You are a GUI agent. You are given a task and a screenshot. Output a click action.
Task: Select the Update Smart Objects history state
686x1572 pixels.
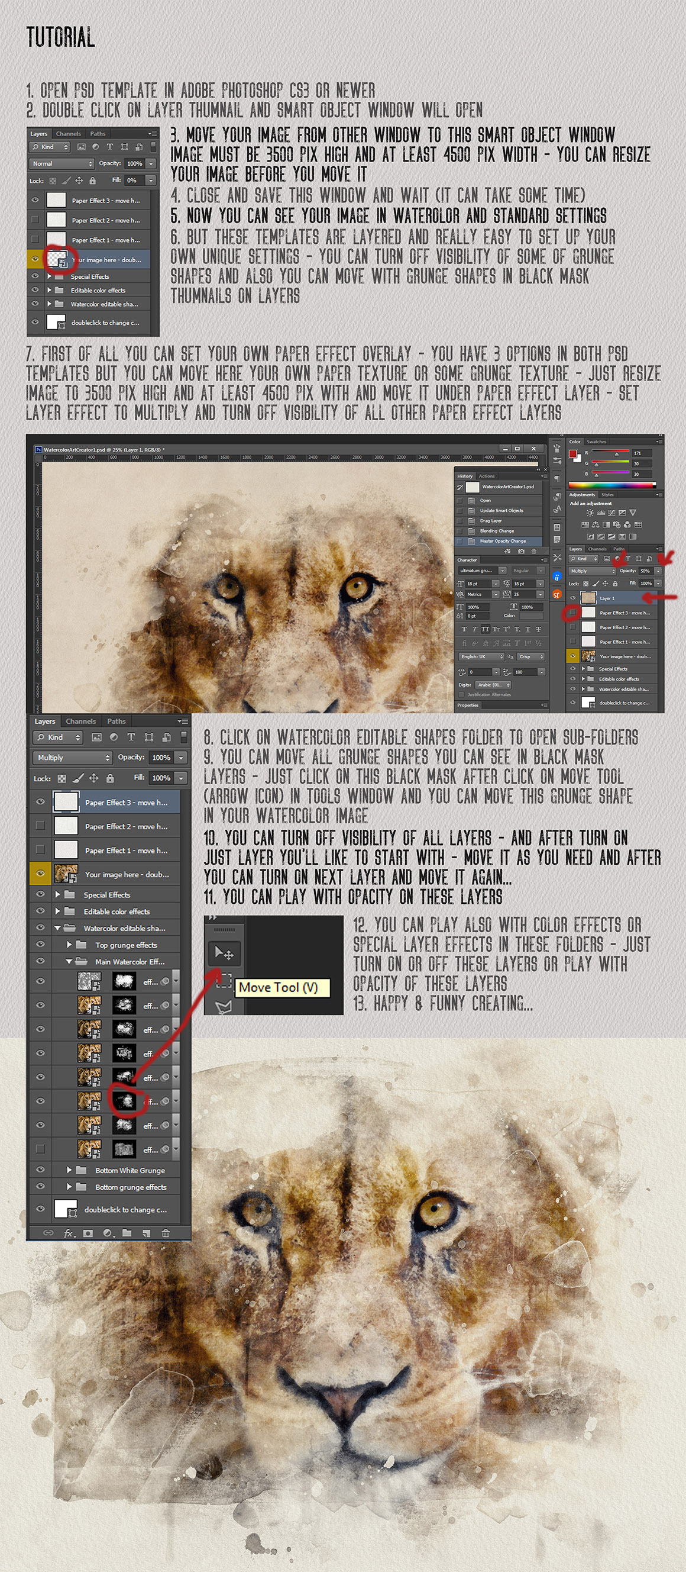(x=501, y=510)
